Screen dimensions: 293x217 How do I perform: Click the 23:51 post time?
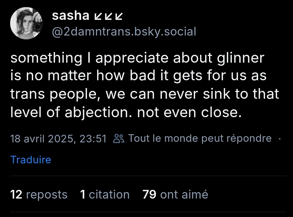[x=93, y=138]
